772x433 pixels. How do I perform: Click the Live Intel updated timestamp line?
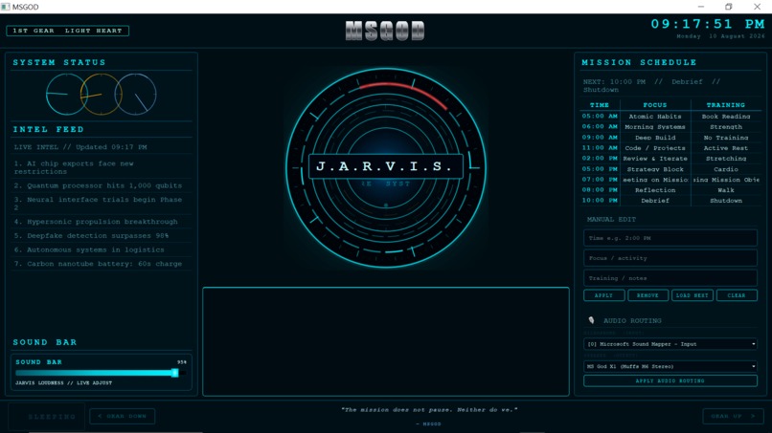tap(80, 147)
